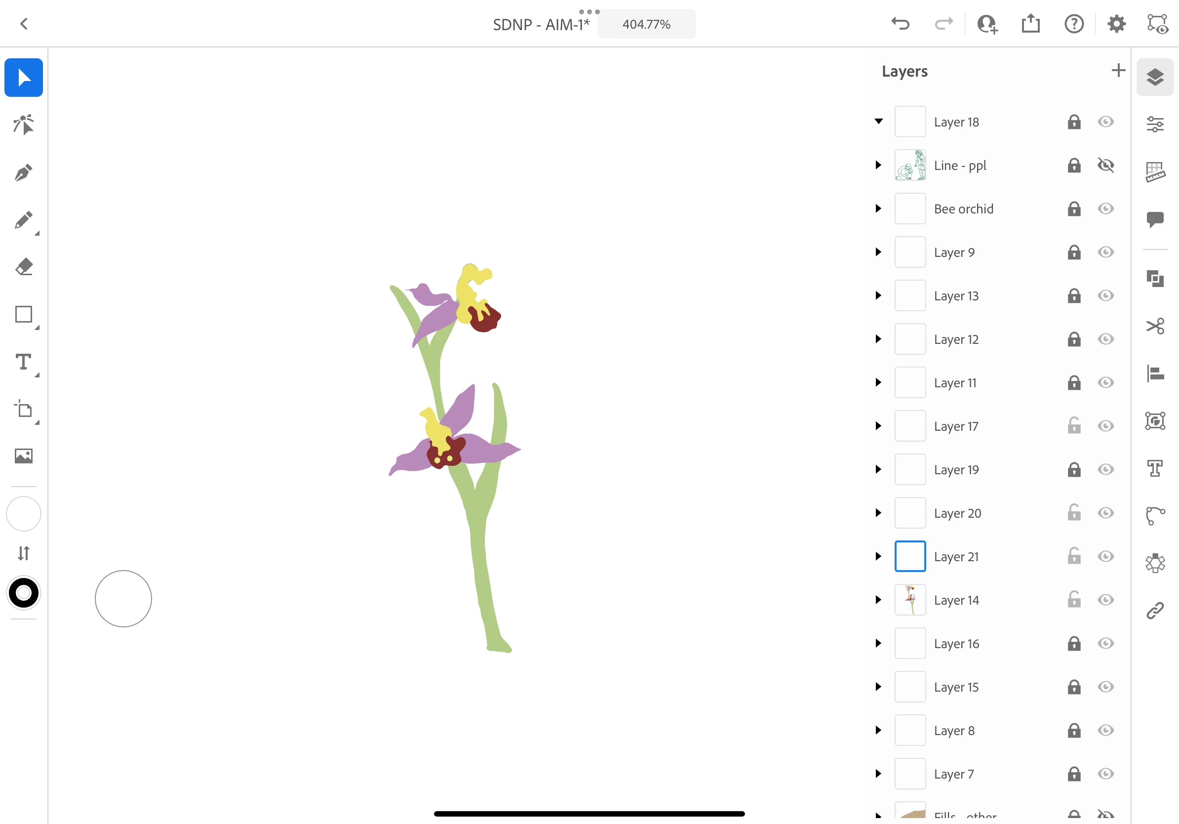Expand the Bee orchid layer
Viewport: 1179px width, 824px height.
tap(879, 208)
